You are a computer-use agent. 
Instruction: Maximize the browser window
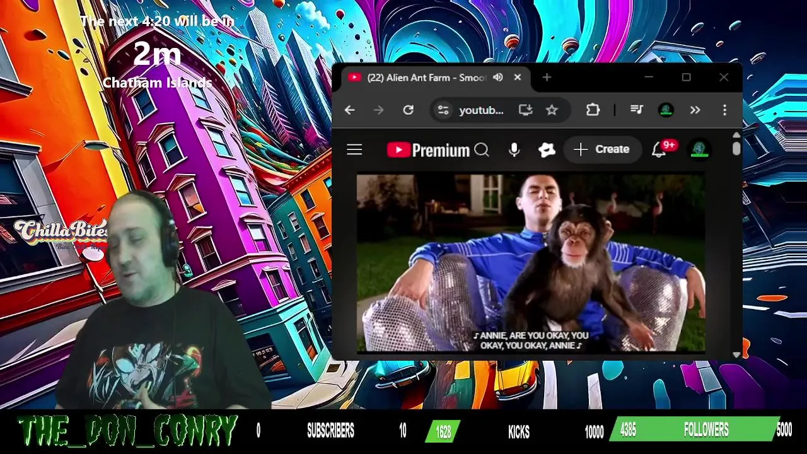click(686, 78)
